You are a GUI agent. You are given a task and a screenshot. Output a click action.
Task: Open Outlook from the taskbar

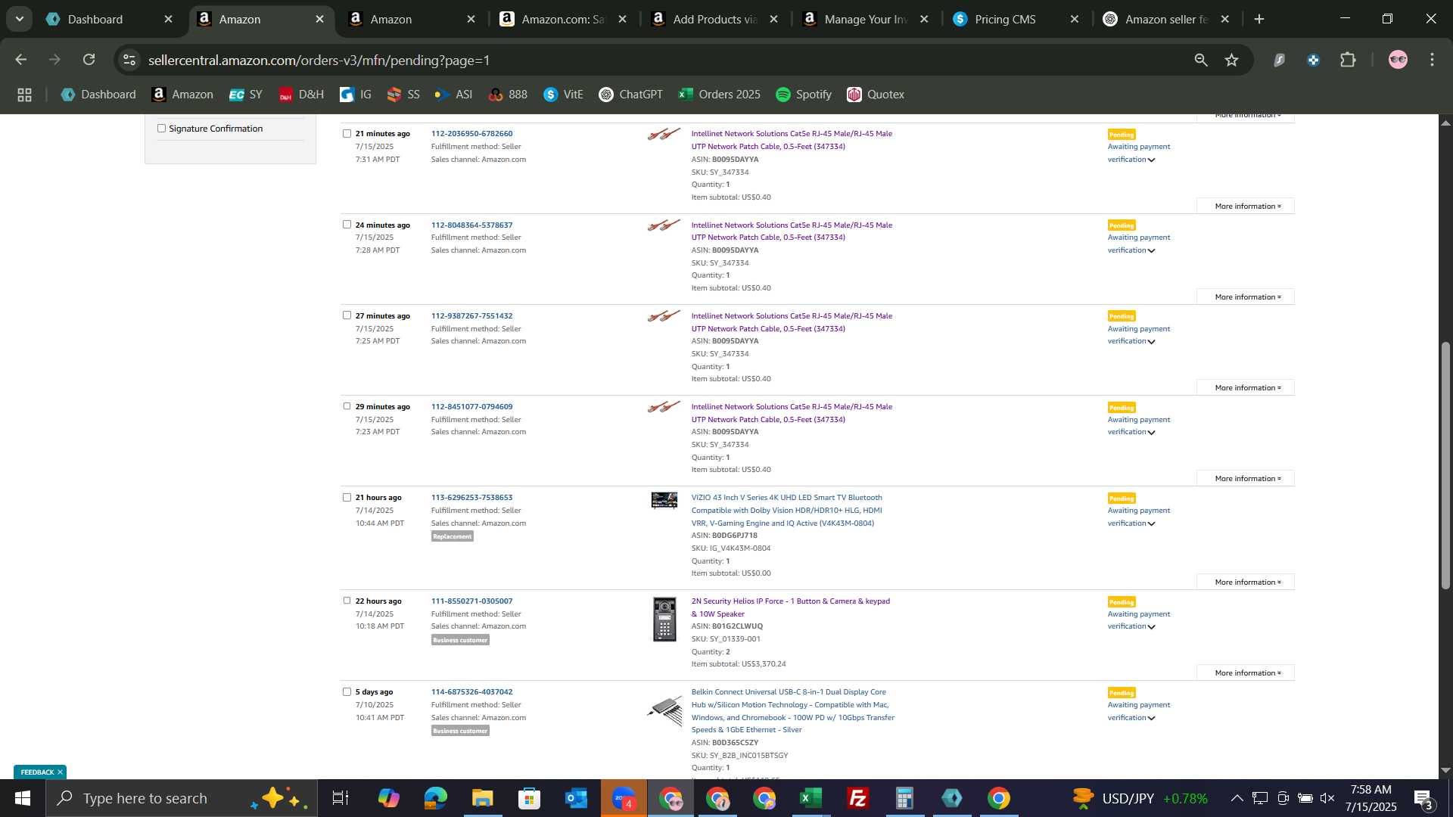point(577,798)
